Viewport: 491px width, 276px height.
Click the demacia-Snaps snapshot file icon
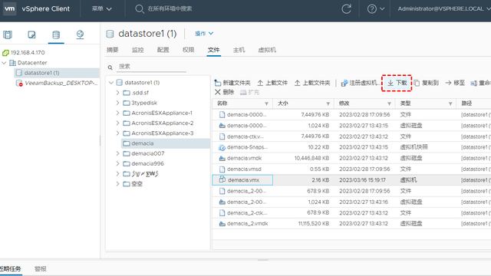click(x=222, y=147)
